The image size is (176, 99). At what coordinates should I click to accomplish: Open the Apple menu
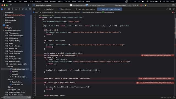pos(3,1)
